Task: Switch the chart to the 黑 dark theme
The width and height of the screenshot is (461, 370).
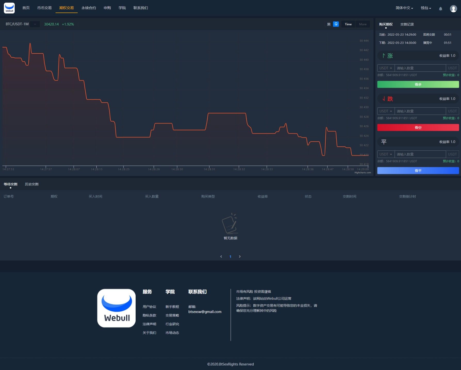Action: (329, 24)
